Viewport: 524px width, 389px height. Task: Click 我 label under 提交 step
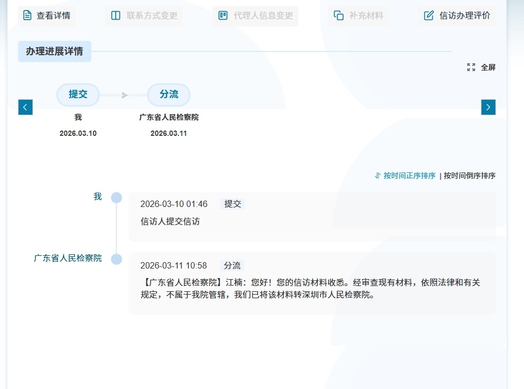point(78,117)
